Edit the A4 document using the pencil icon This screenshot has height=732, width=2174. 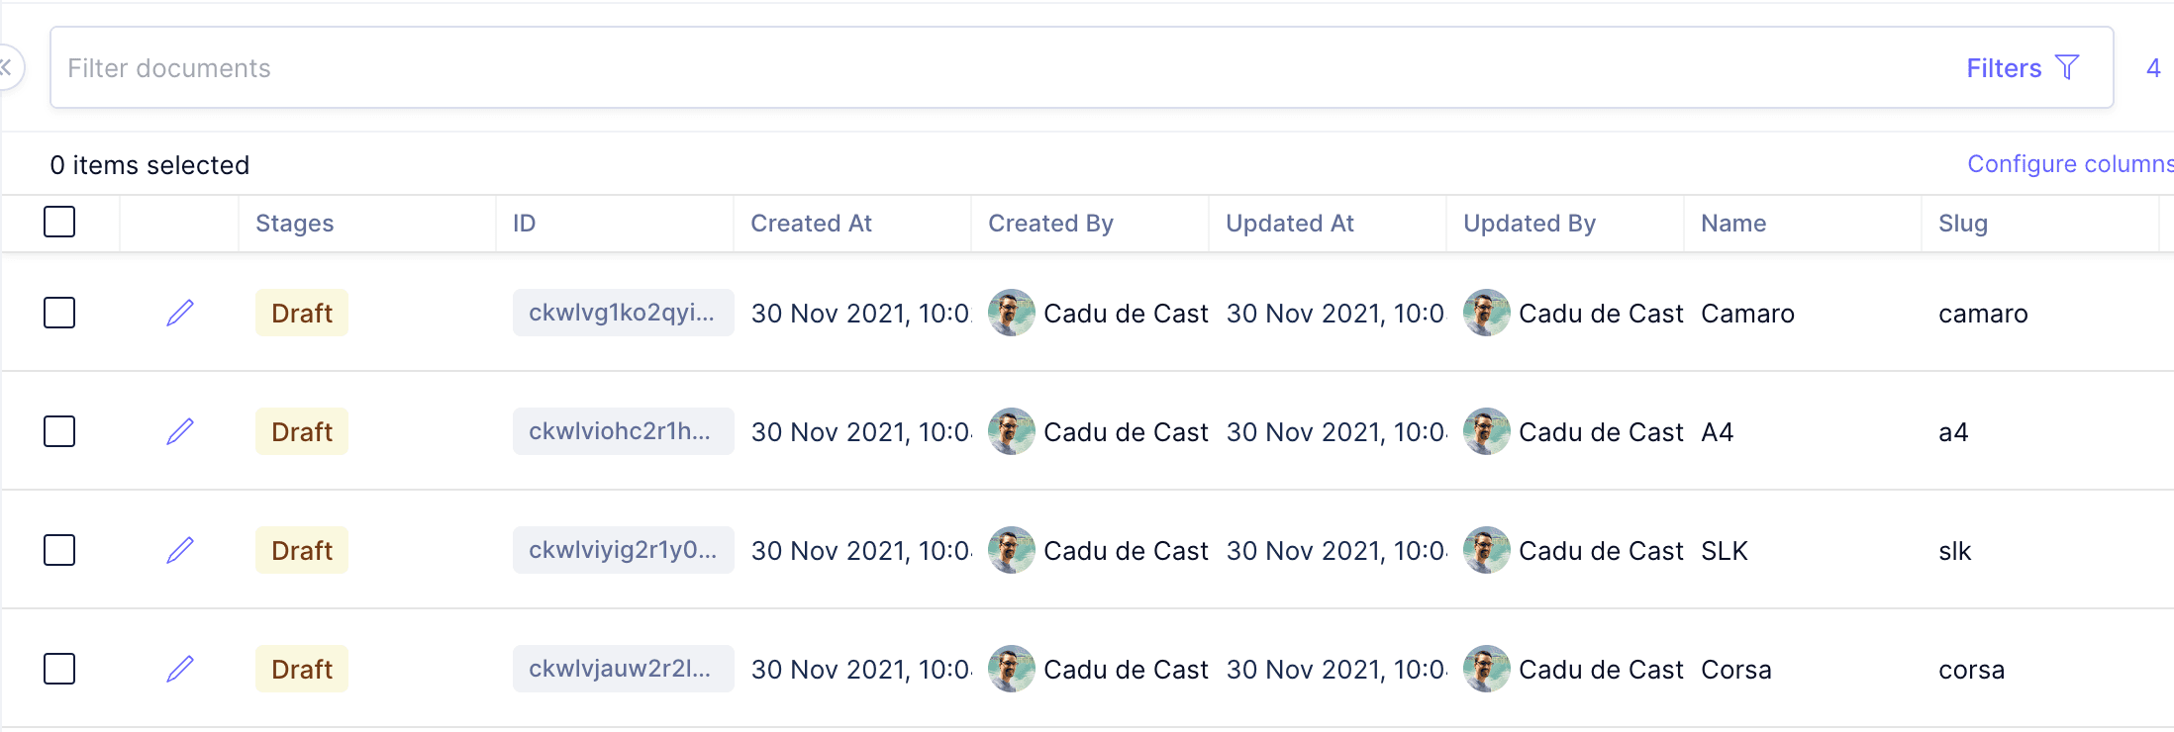[x=180, y=431]
